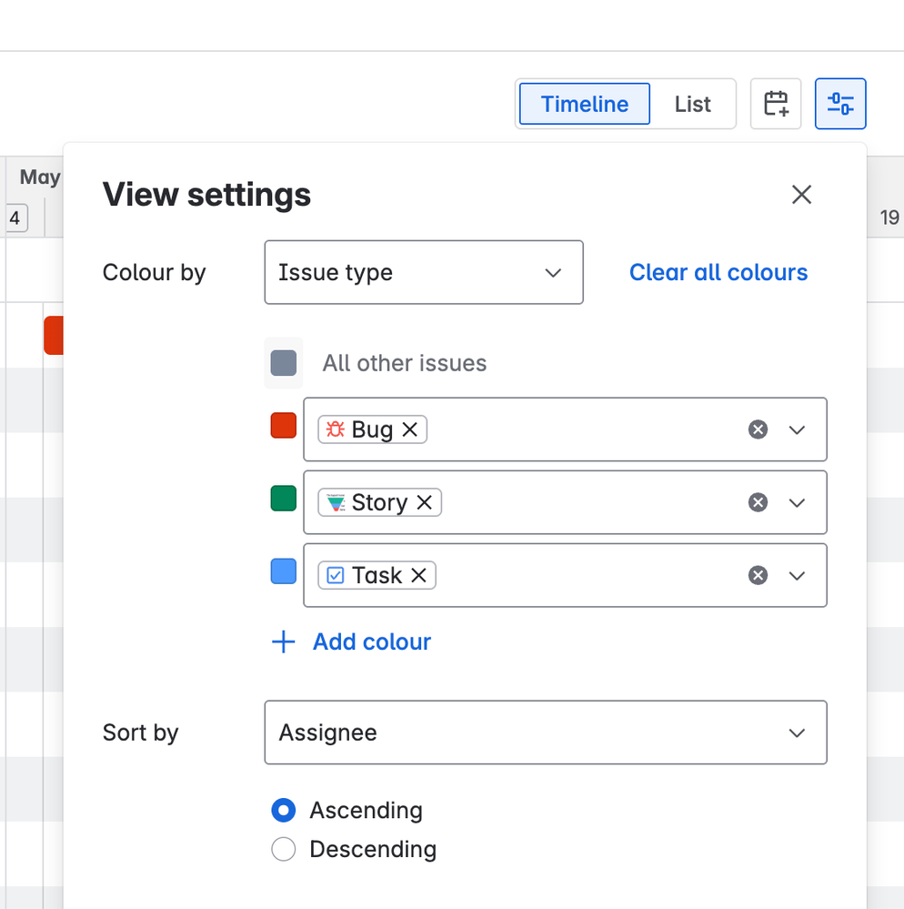Select Ascending sort order

[x=284, y=810]
